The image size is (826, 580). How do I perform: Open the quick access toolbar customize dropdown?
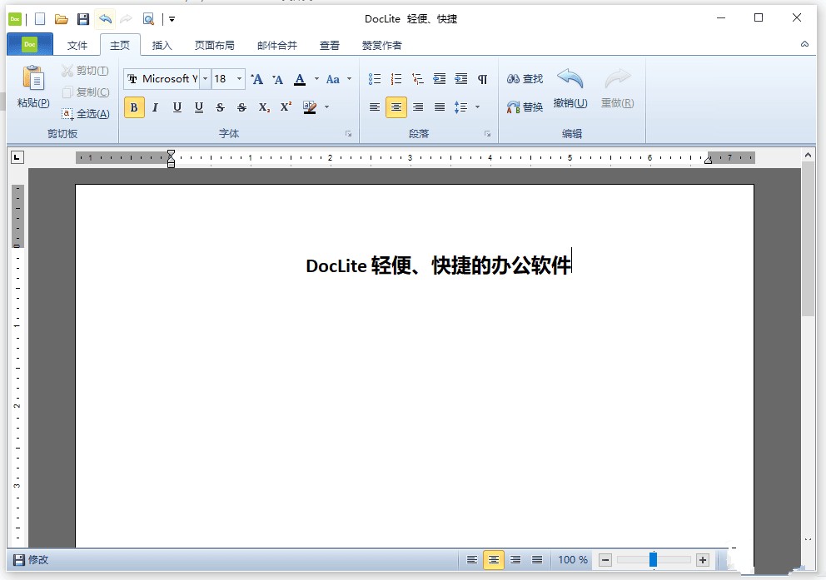(172, 19)
